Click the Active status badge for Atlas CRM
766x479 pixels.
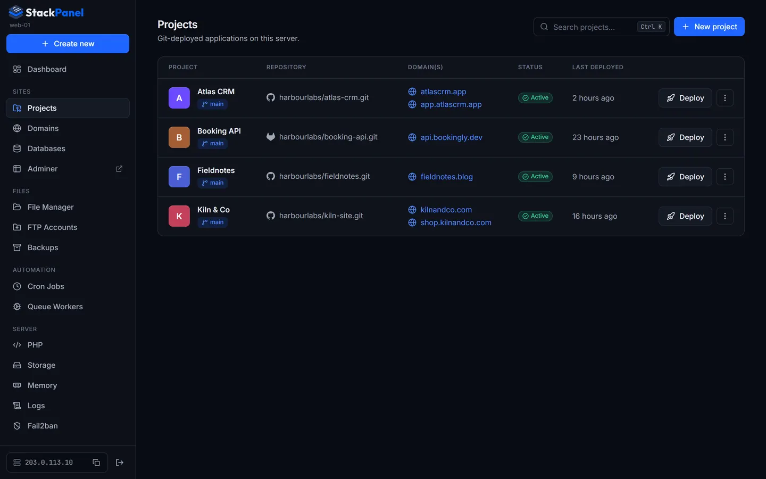click(x=535, y=98)
